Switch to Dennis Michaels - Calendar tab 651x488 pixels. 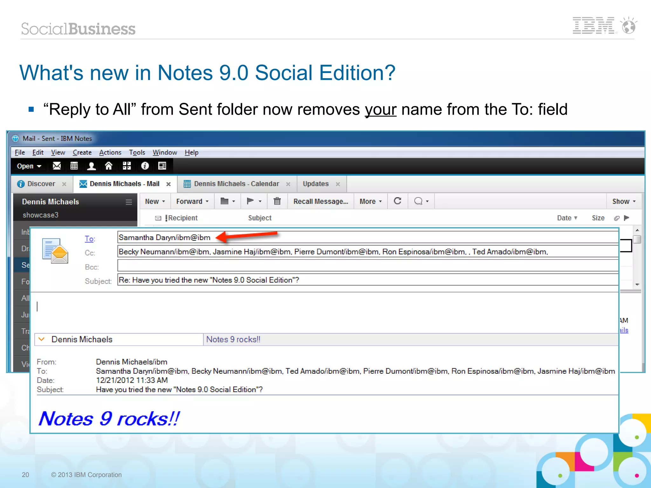point(236,184)
